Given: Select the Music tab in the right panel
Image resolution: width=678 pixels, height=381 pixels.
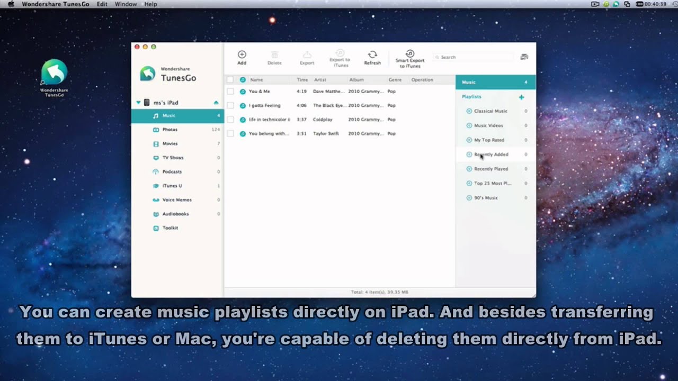Looking at the screenshot, I should [496, 82].
